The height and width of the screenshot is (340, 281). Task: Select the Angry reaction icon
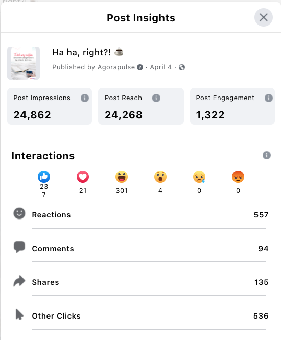coord(238,177)
